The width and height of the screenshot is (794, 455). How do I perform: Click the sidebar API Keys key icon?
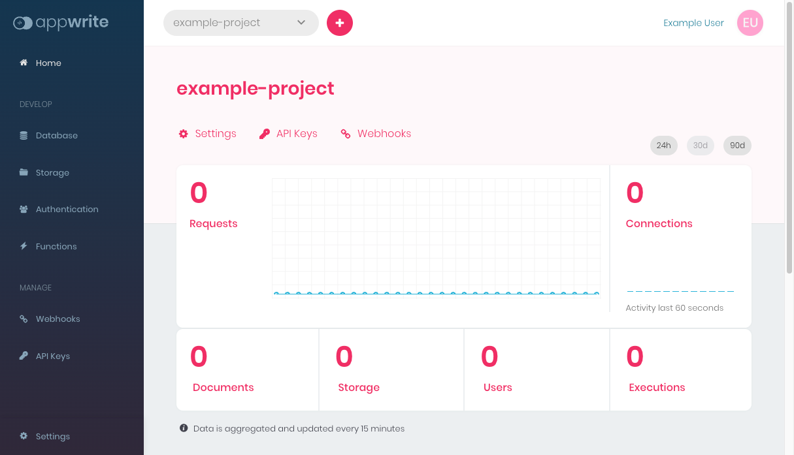[24, 356]
